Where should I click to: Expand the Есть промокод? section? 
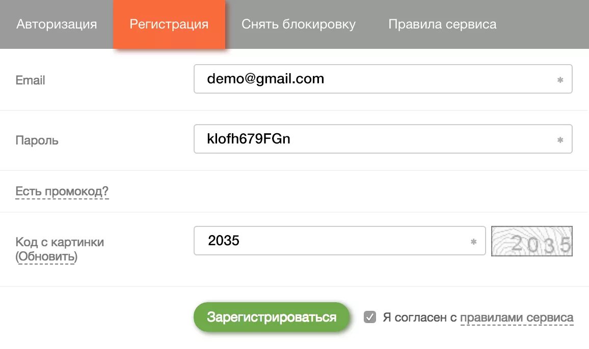(x=62, y=192)
